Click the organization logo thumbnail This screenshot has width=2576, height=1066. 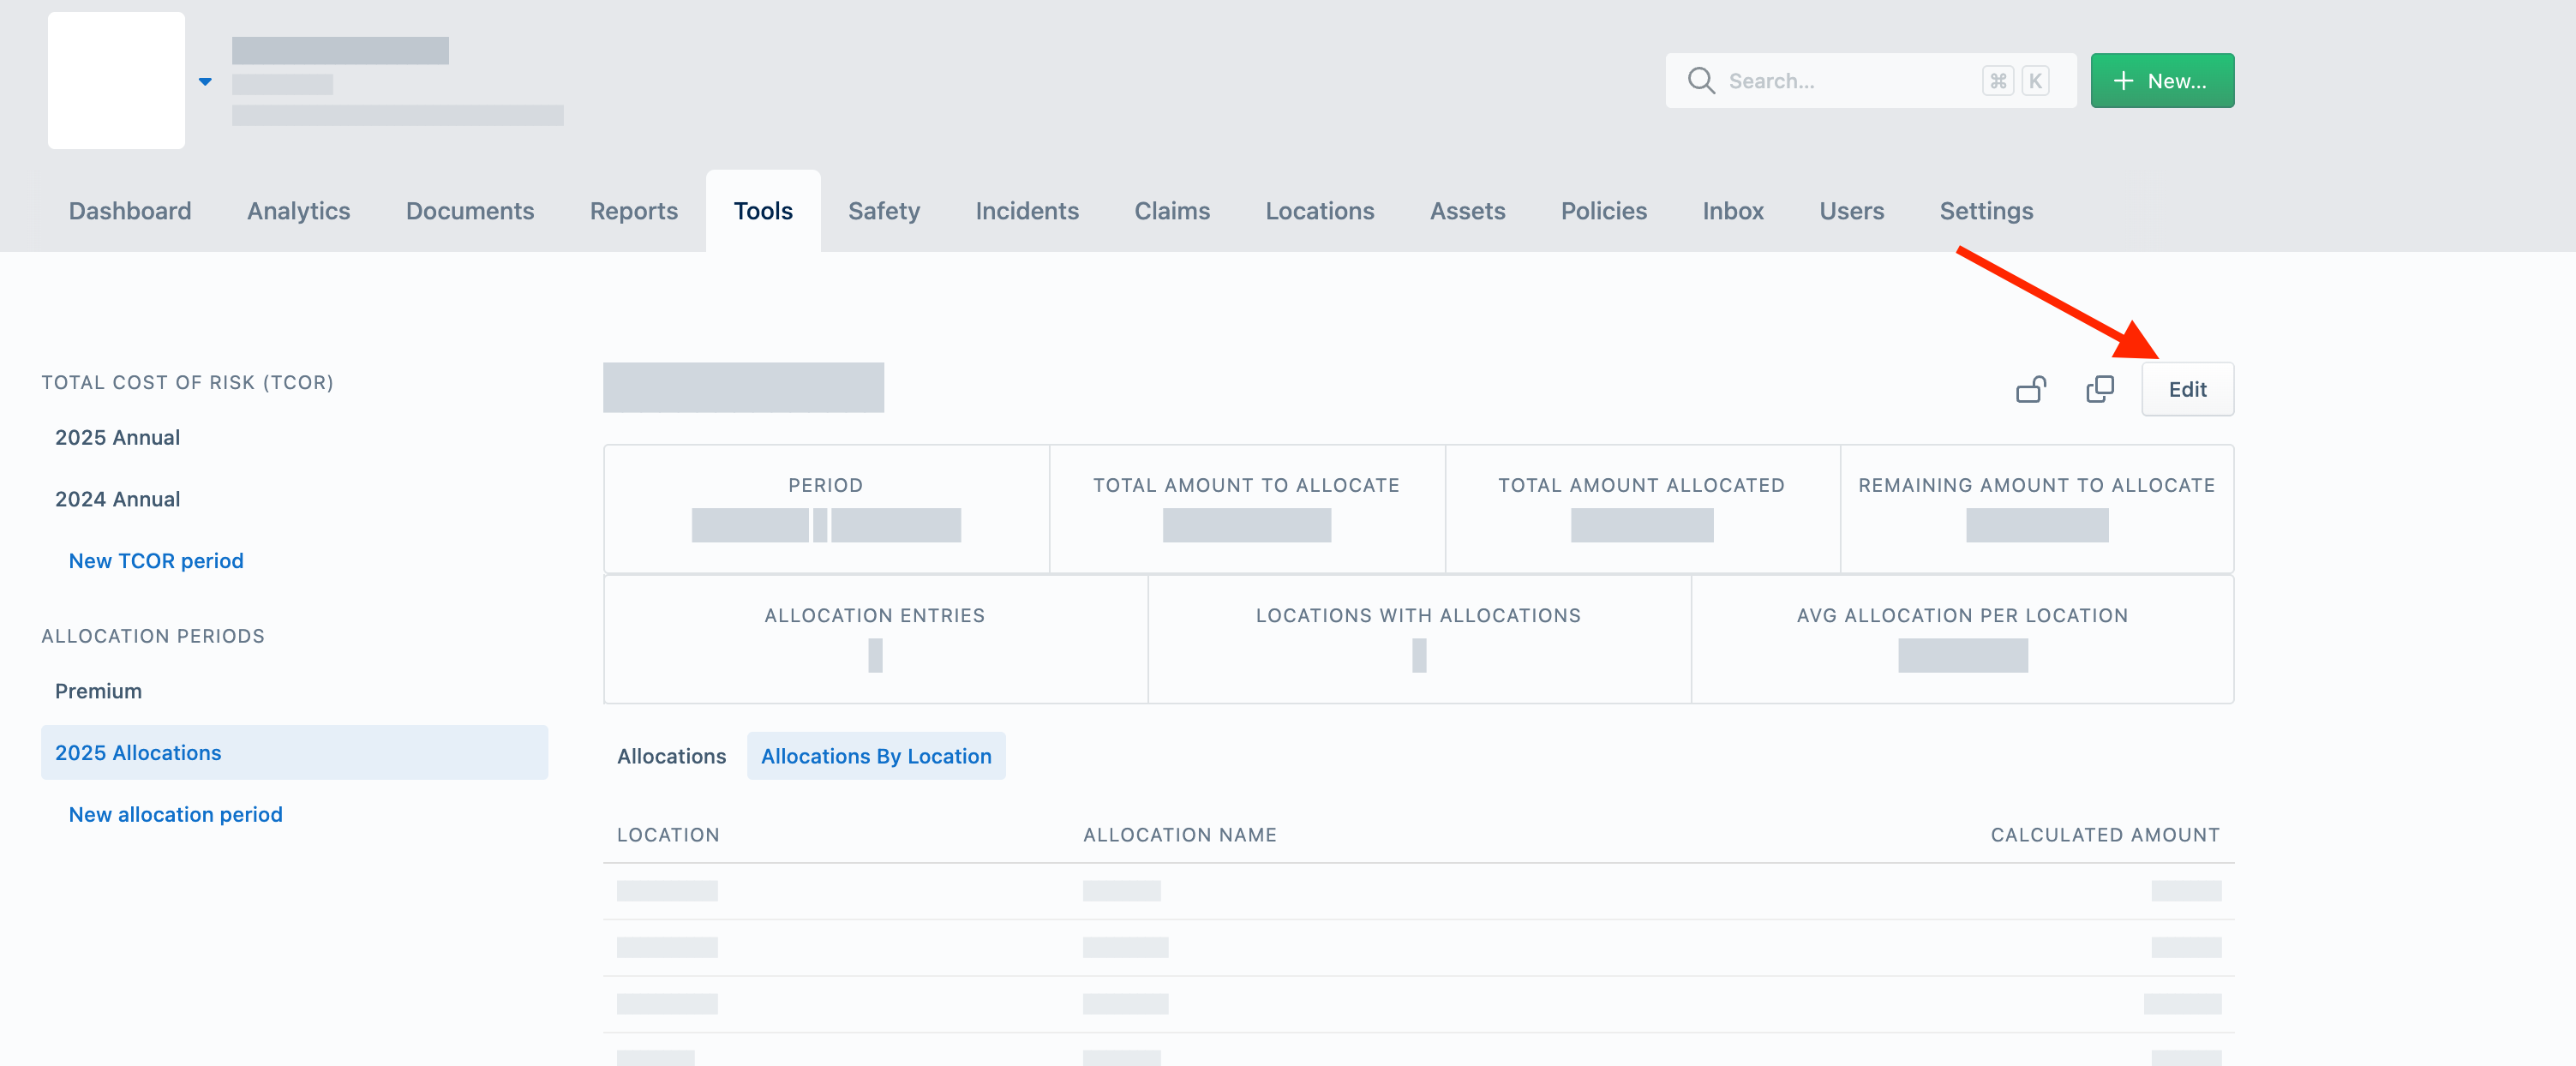point(116,80)
